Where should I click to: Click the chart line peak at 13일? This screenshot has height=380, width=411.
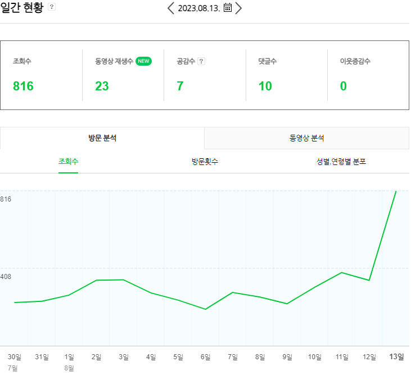pyautogui.click(x=396, y=191)
